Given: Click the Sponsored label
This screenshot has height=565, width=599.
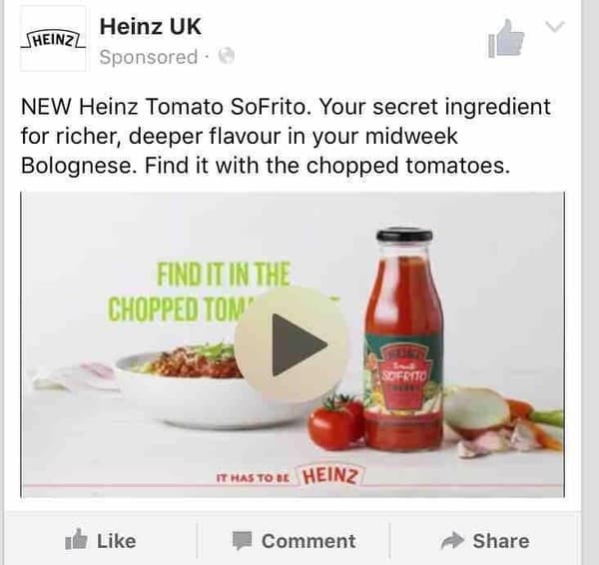Looking at the screenshot, I should 148,57.
